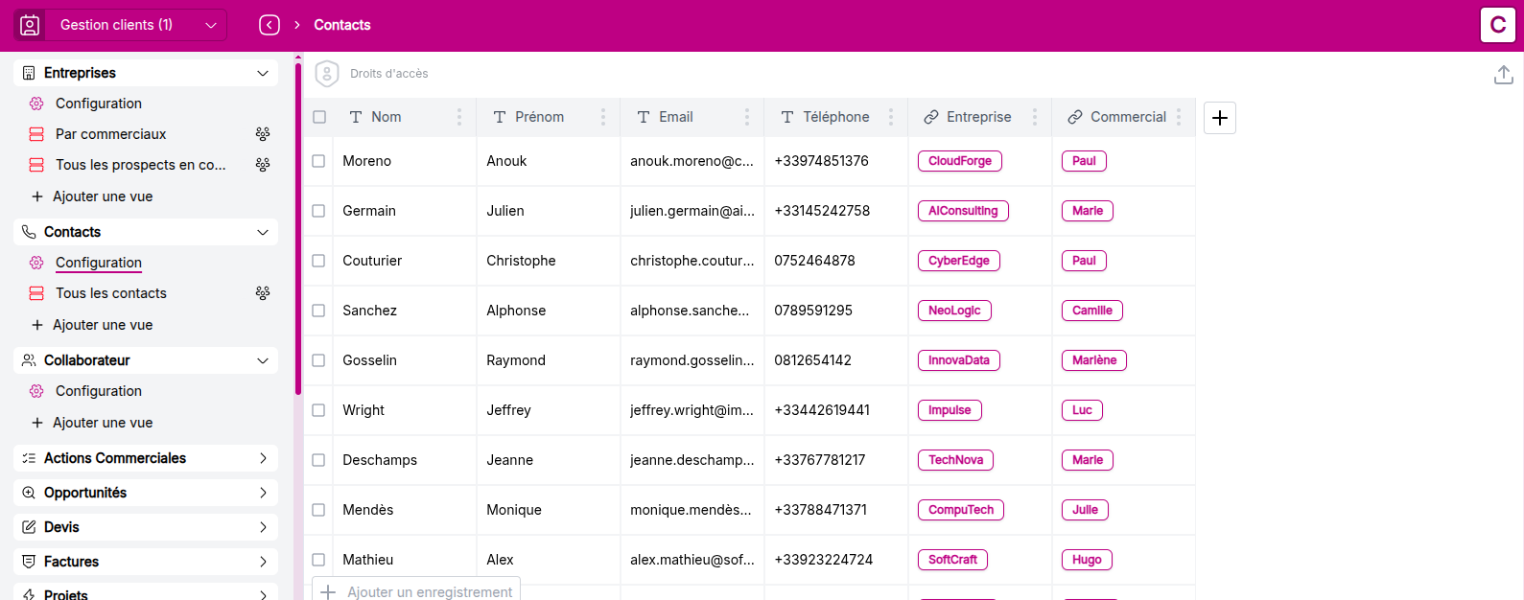Screen dimensions: 1524x600
Task: Check the Gosselin row checkbox
Action: pos(318,360)
